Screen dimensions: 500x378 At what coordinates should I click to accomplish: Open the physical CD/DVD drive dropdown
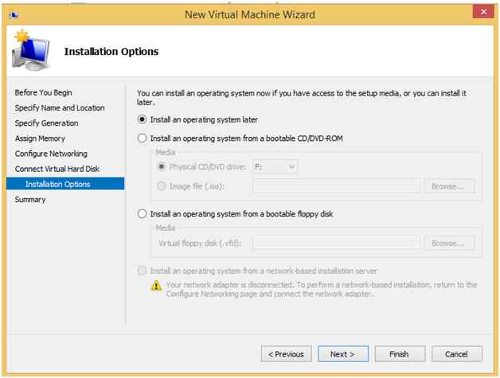[275, 166]
